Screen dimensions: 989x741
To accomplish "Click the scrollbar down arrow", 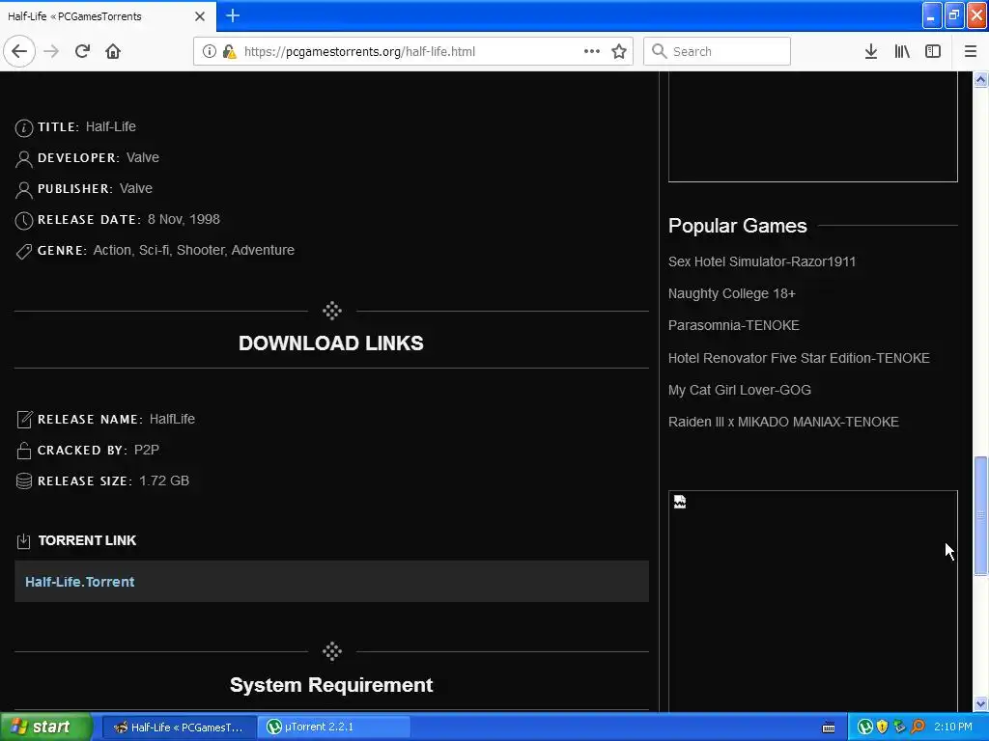I will pyautogui.click(x=980, y=703).
